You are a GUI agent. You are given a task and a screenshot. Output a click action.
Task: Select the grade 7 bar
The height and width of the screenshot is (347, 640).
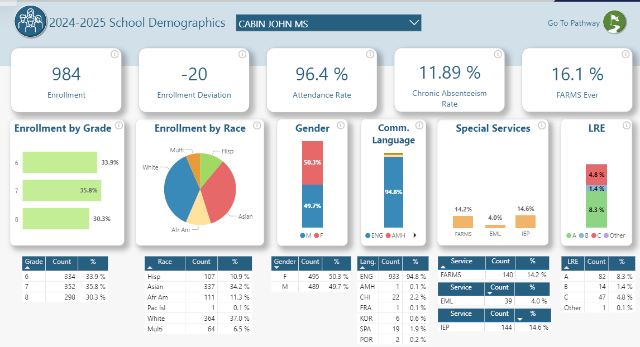(62, 190)
